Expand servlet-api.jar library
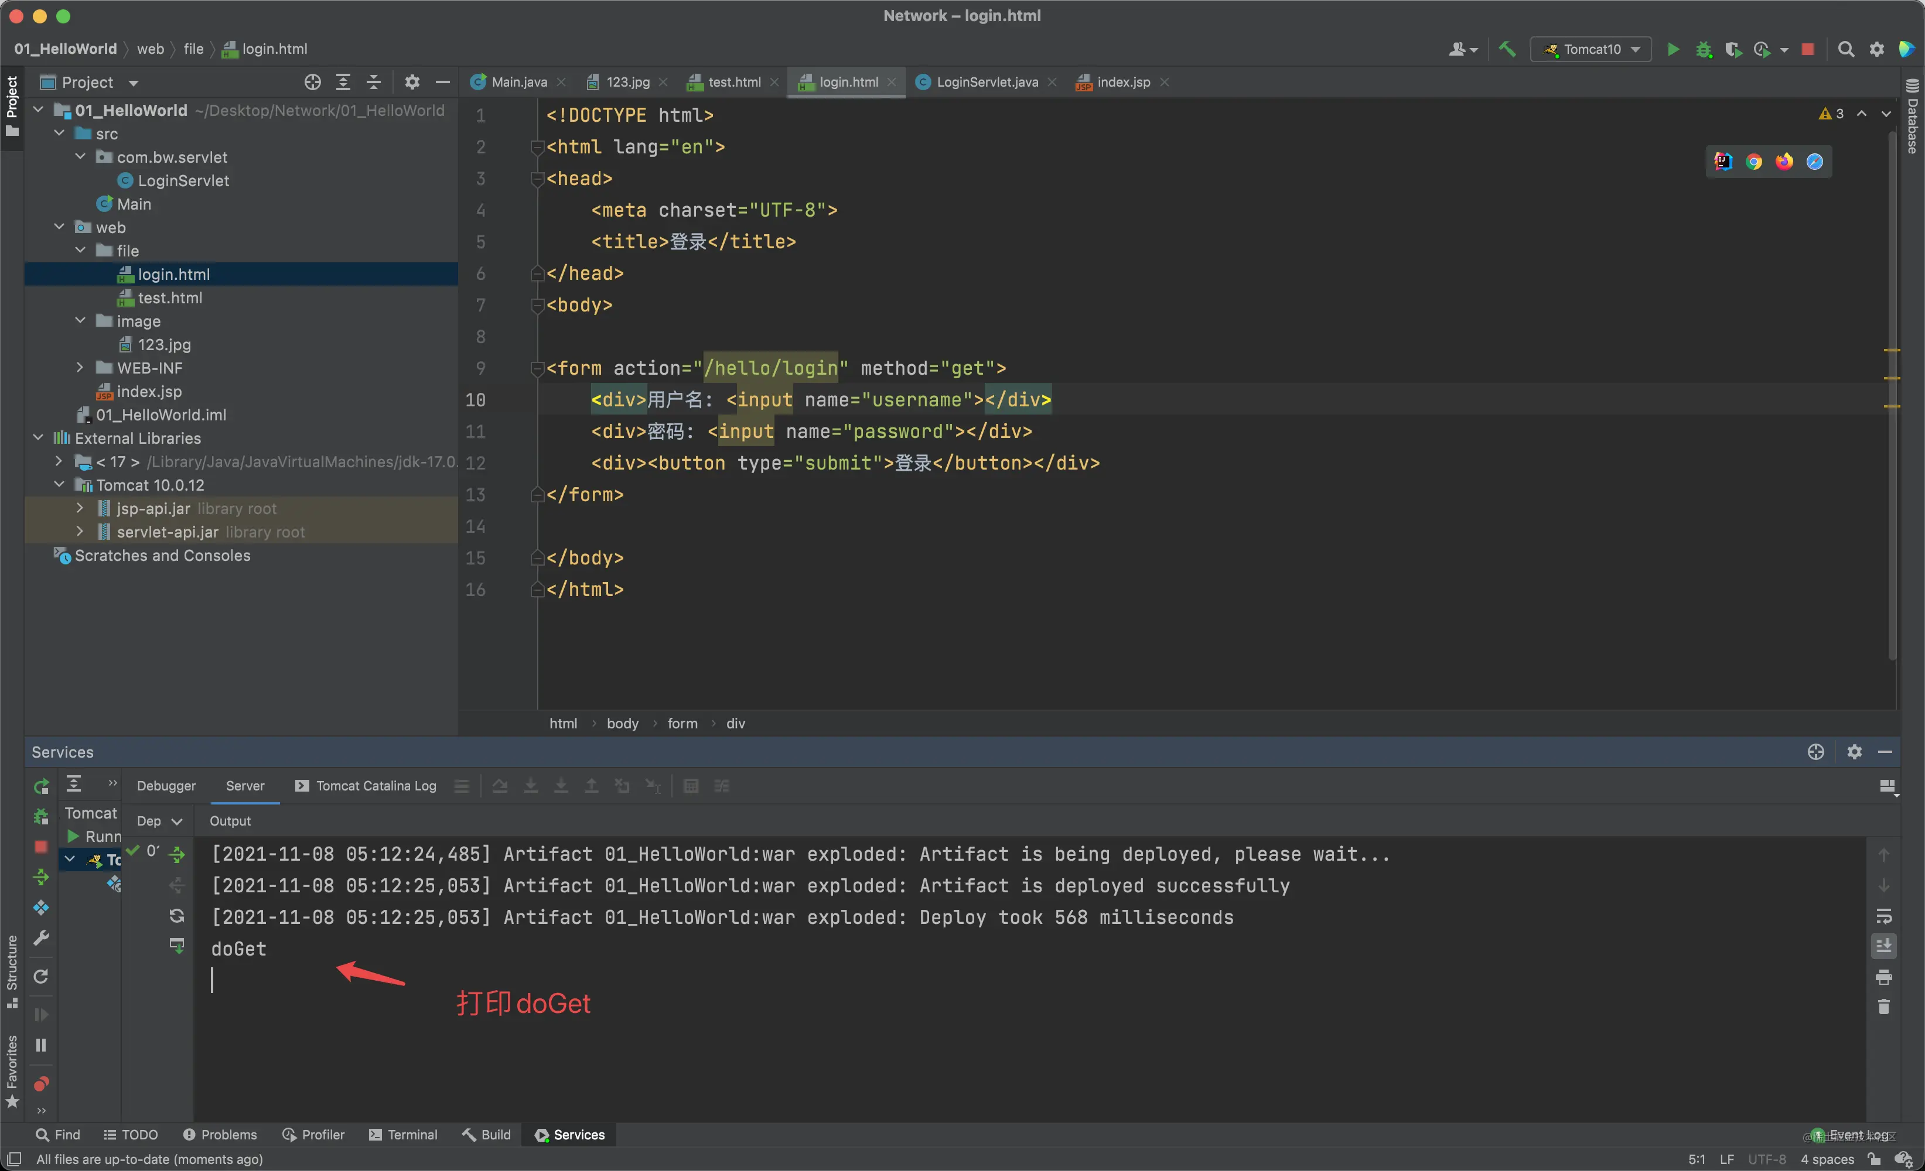Viewport: 1925px width, 1171px height. coord(80,532)
